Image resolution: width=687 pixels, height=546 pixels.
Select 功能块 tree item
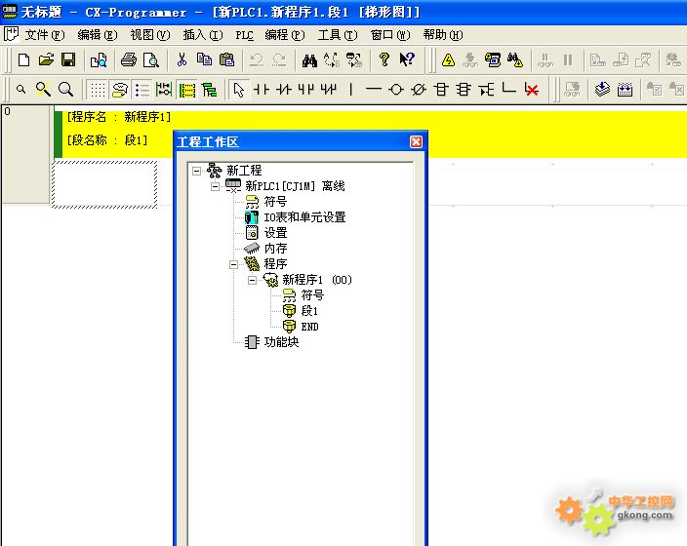pyautogui.click(x=281, y=342)
